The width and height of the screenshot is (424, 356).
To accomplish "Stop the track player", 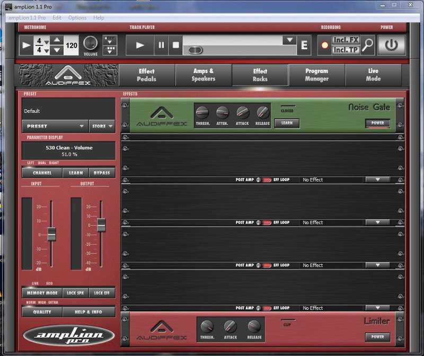I will coord(176,45).
